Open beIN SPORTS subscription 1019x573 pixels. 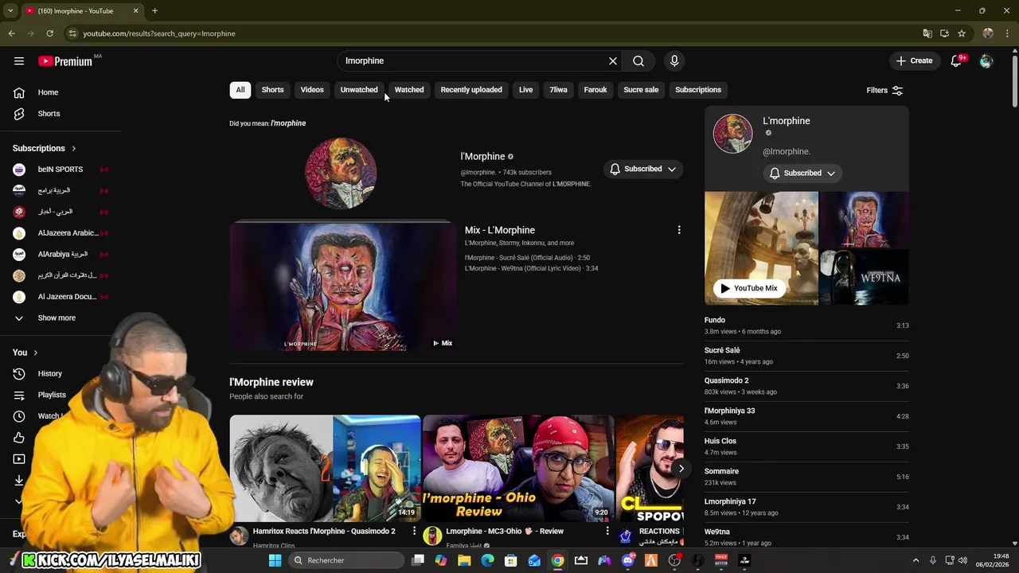pyautogui.click(x=61, y=170)
